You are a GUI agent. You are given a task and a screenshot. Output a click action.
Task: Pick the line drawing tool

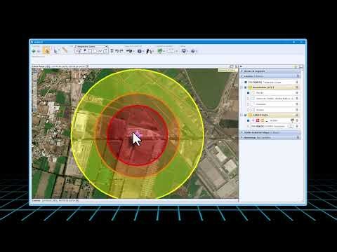point(100,51)
